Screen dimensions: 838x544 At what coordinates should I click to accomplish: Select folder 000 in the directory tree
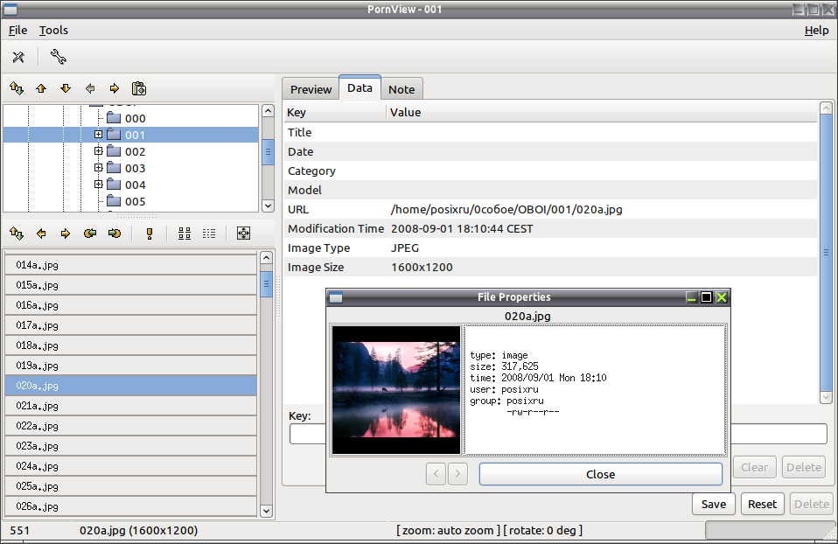[136, 118]
